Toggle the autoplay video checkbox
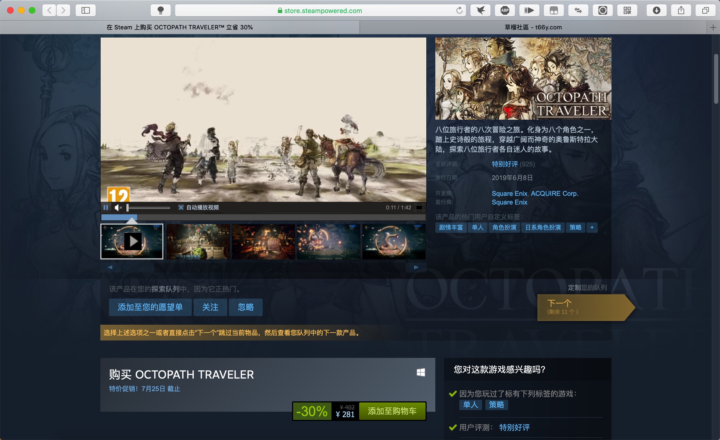The width and height of the screenshot is (720, 440). coord(181,207)
